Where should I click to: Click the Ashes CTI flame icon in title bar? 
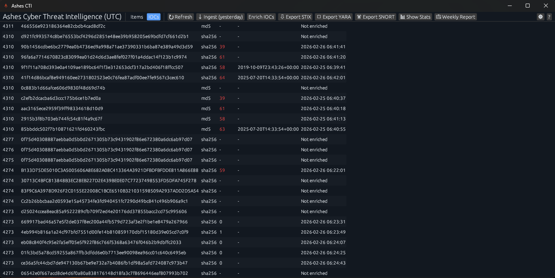[6, 6]
